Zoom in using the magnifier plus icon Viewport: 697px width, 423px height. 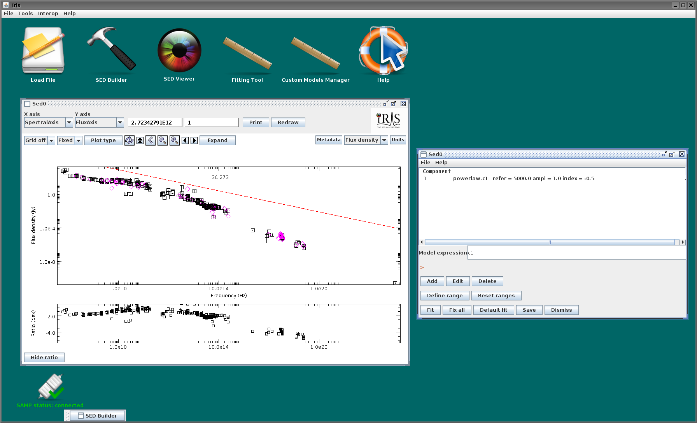pos(174,140)
